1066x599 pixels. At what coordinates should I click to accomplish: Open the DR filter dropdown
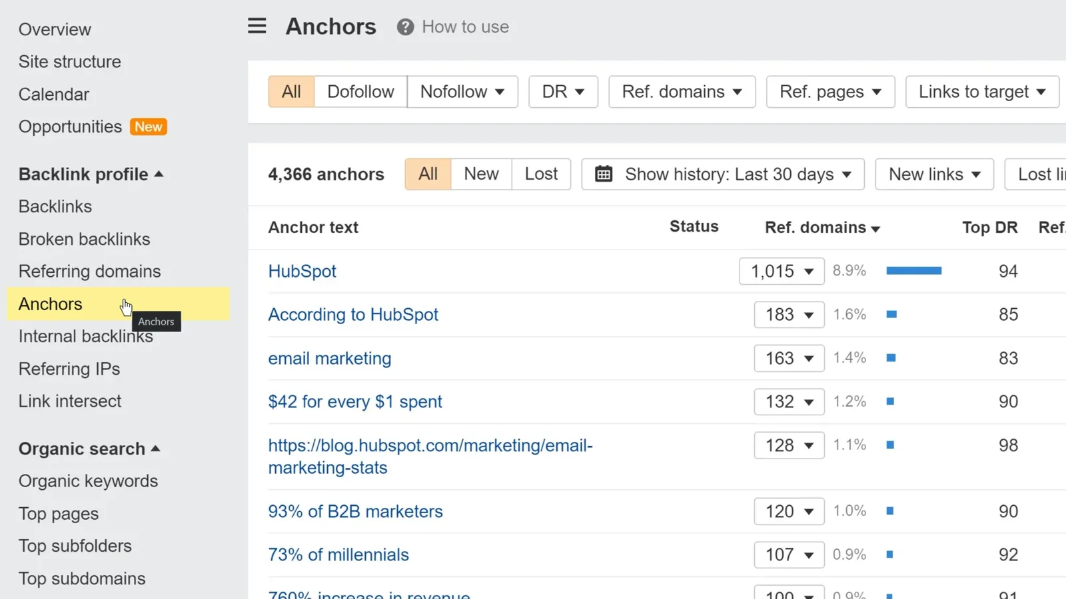(x=563, y=92)
